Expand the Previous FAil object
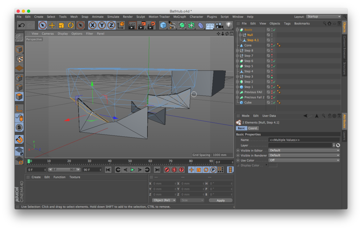This screenshot has height=230, width=362. 237,92
